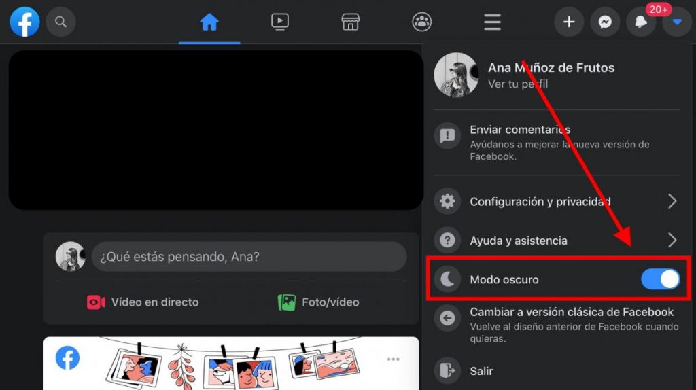Click the '¿Qué estás pensando, Ana?' field
Viewport: 696px width, 390px height.
[x=249, y=257]
